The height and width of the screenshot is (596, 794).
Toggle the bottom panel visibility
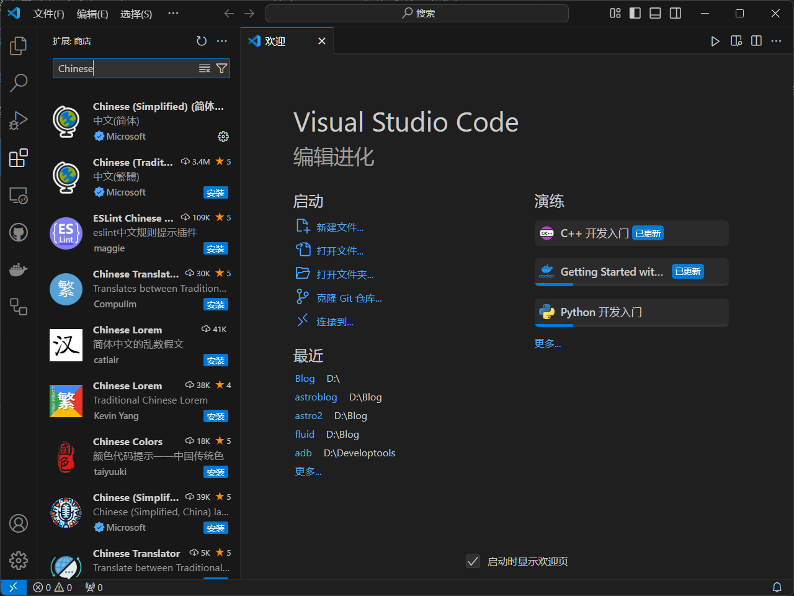coord(655,13)
